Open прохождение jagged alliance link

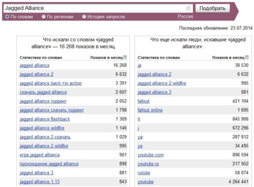tap(49, 164)
